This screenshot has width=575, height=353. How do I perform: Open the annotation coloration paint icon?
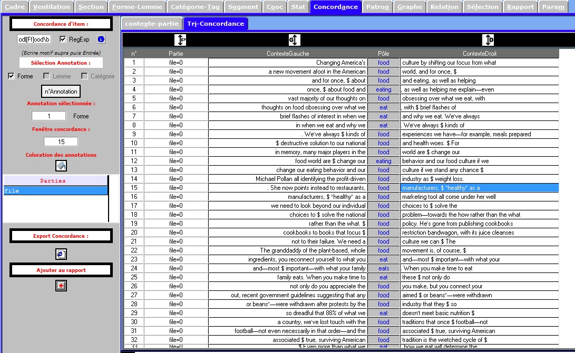(61, 166)
